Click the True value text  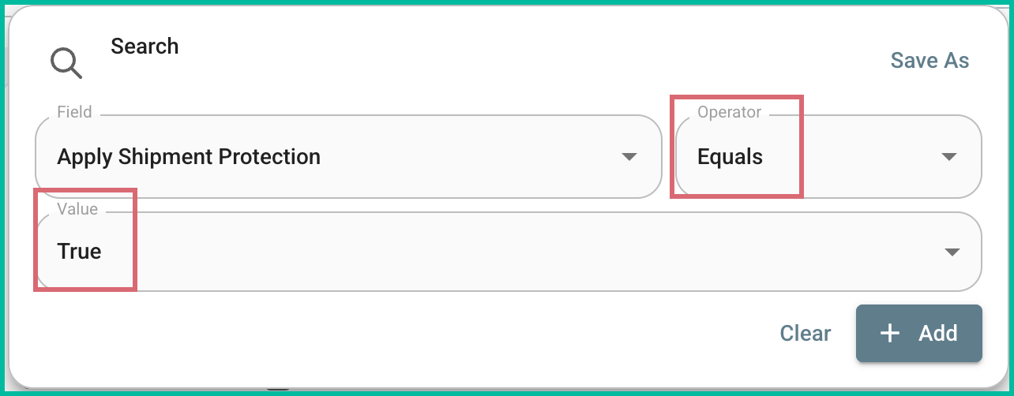79,252
